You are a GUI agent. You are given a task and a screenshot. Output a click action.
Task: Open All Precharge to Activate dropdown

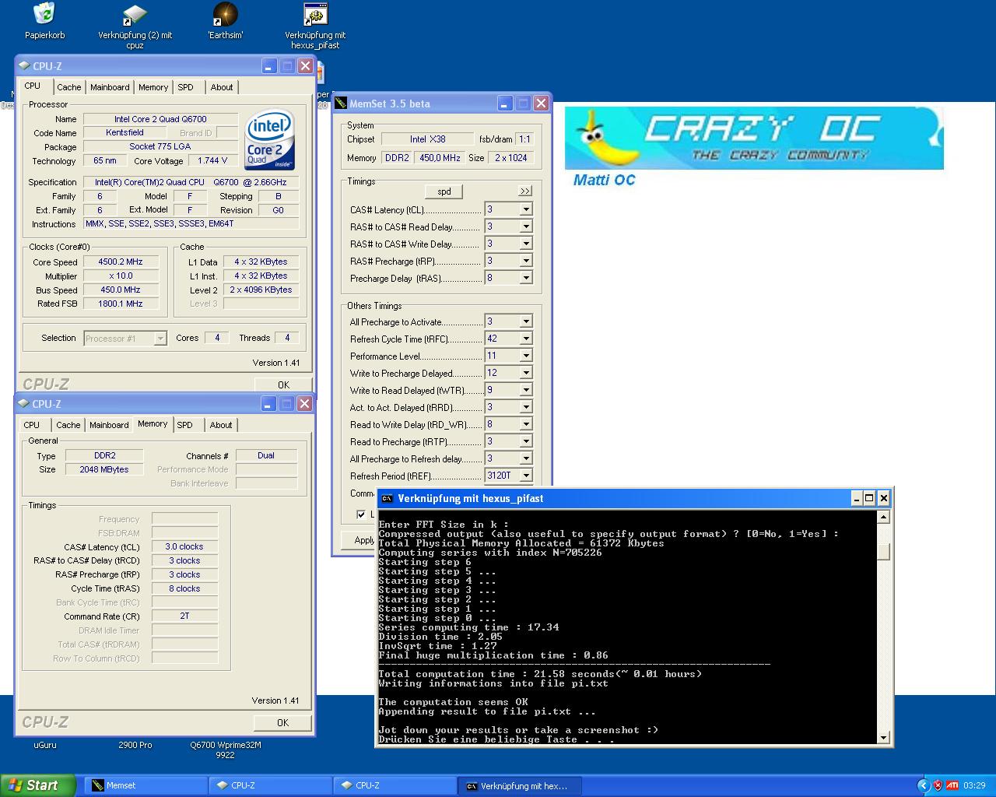pos(526,321)
